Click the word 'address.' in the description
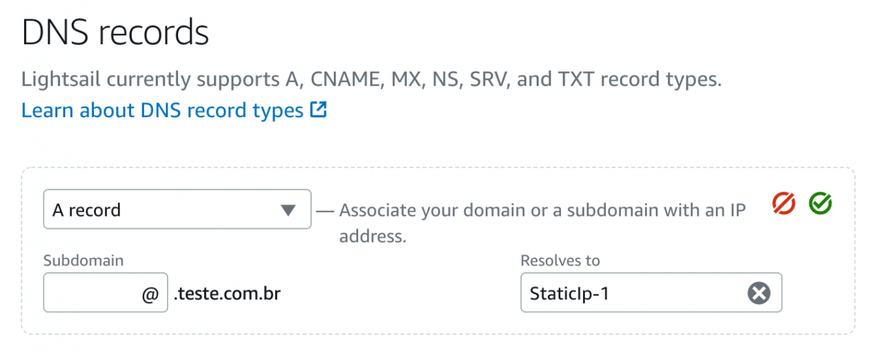 coord(373,236)
